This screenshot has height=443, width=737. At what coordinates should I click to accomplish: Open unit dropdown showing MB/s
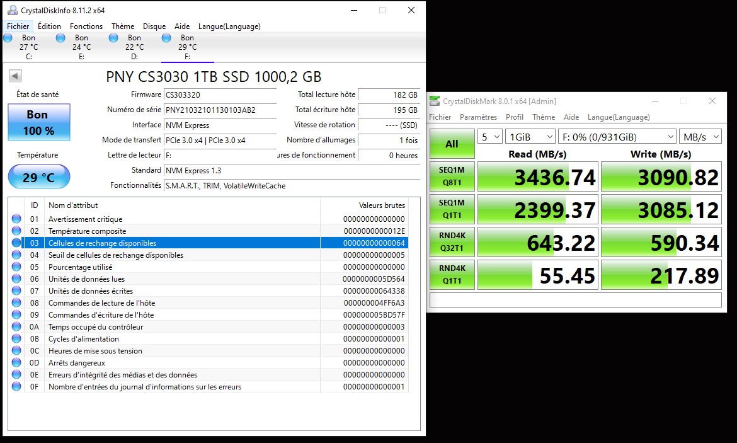coord(700,137)
